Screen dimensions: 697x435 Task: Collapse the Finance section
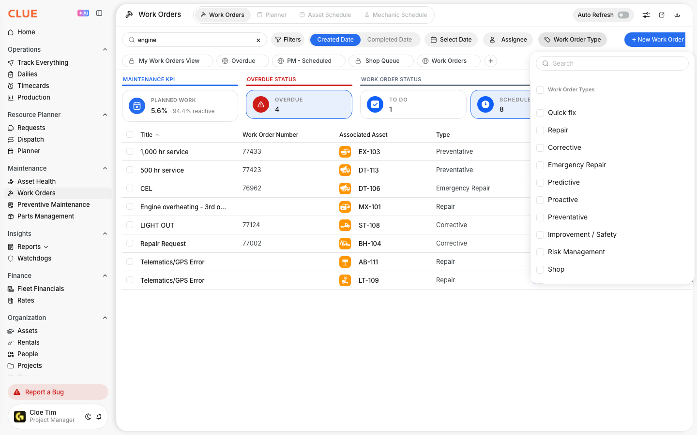click(105, 275)
